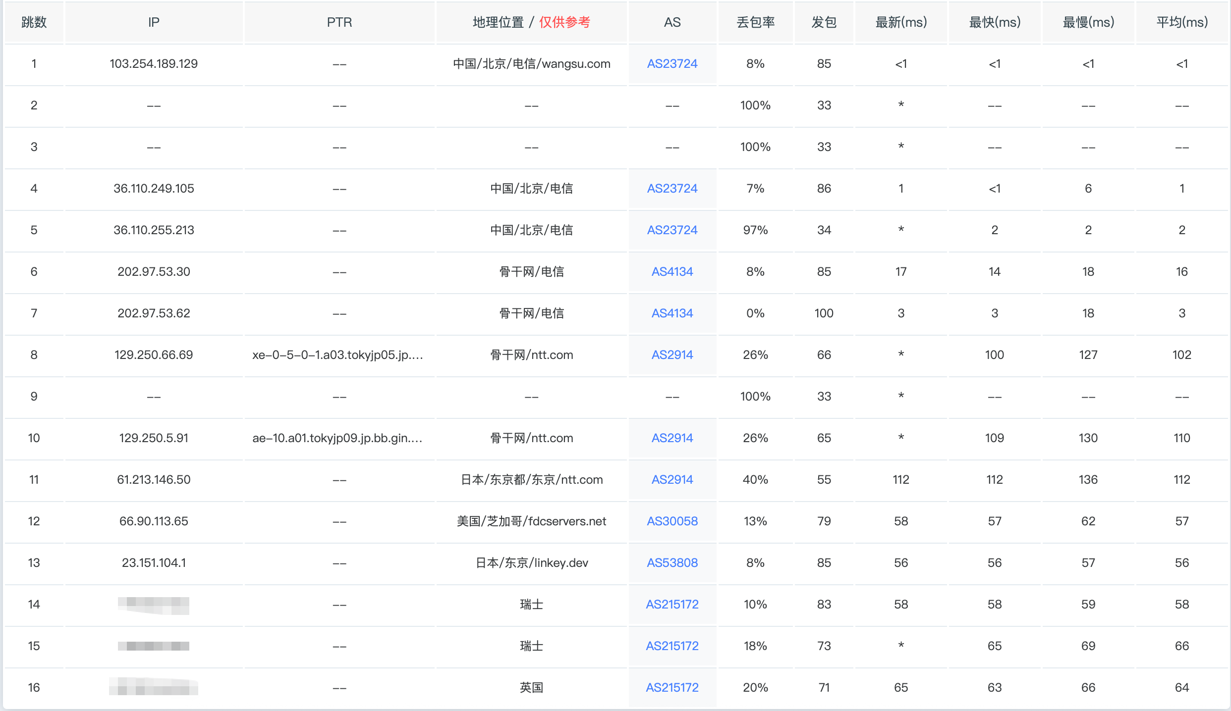Screen dimensions: 1231x711
Task: Click the blurred IP in hop 15
Action: (x=154, y=646)
